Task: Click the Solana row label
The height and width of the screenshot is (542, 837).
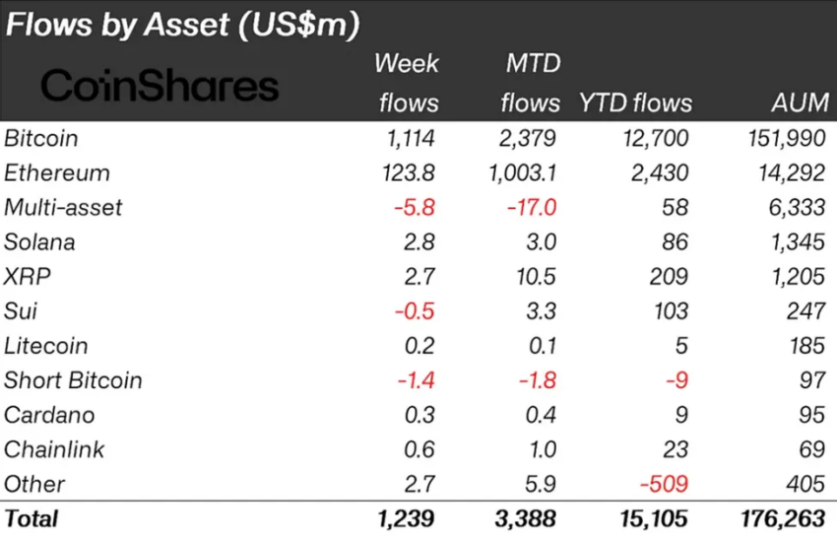Action: [40, 242]
